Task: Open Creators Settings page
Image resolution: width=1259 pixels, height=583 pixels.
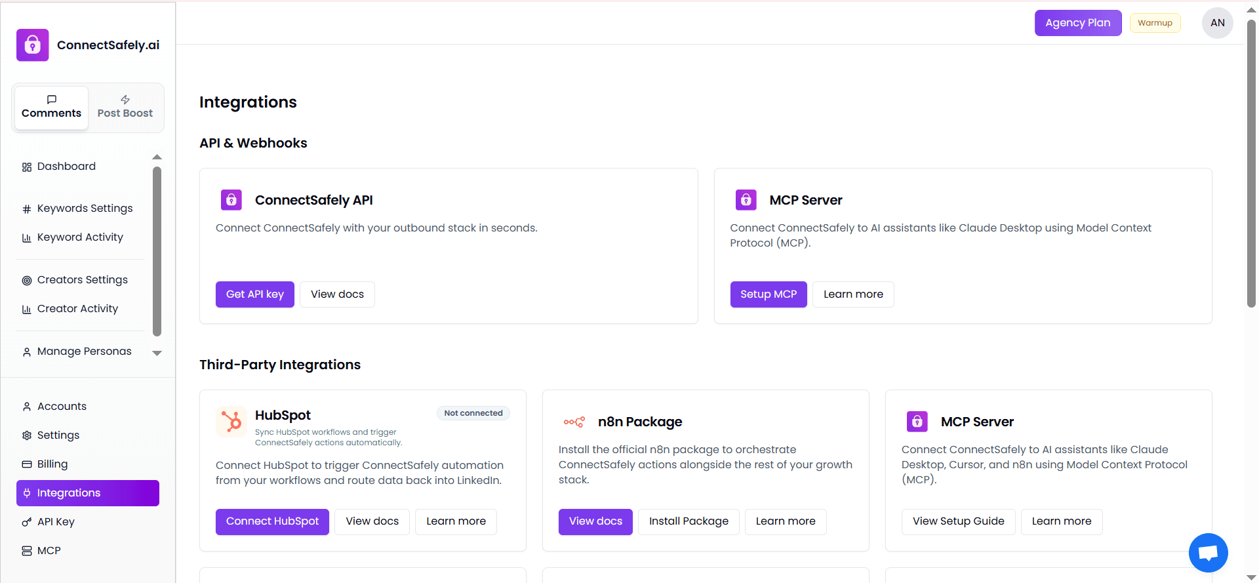Action: pyautogui.click(x=83, y=280)
